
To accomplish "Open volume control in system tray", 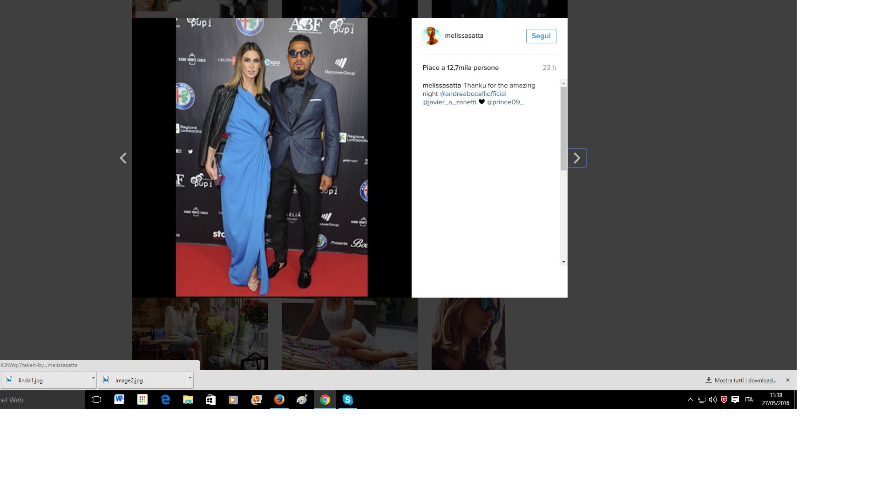I will point(712,400).
